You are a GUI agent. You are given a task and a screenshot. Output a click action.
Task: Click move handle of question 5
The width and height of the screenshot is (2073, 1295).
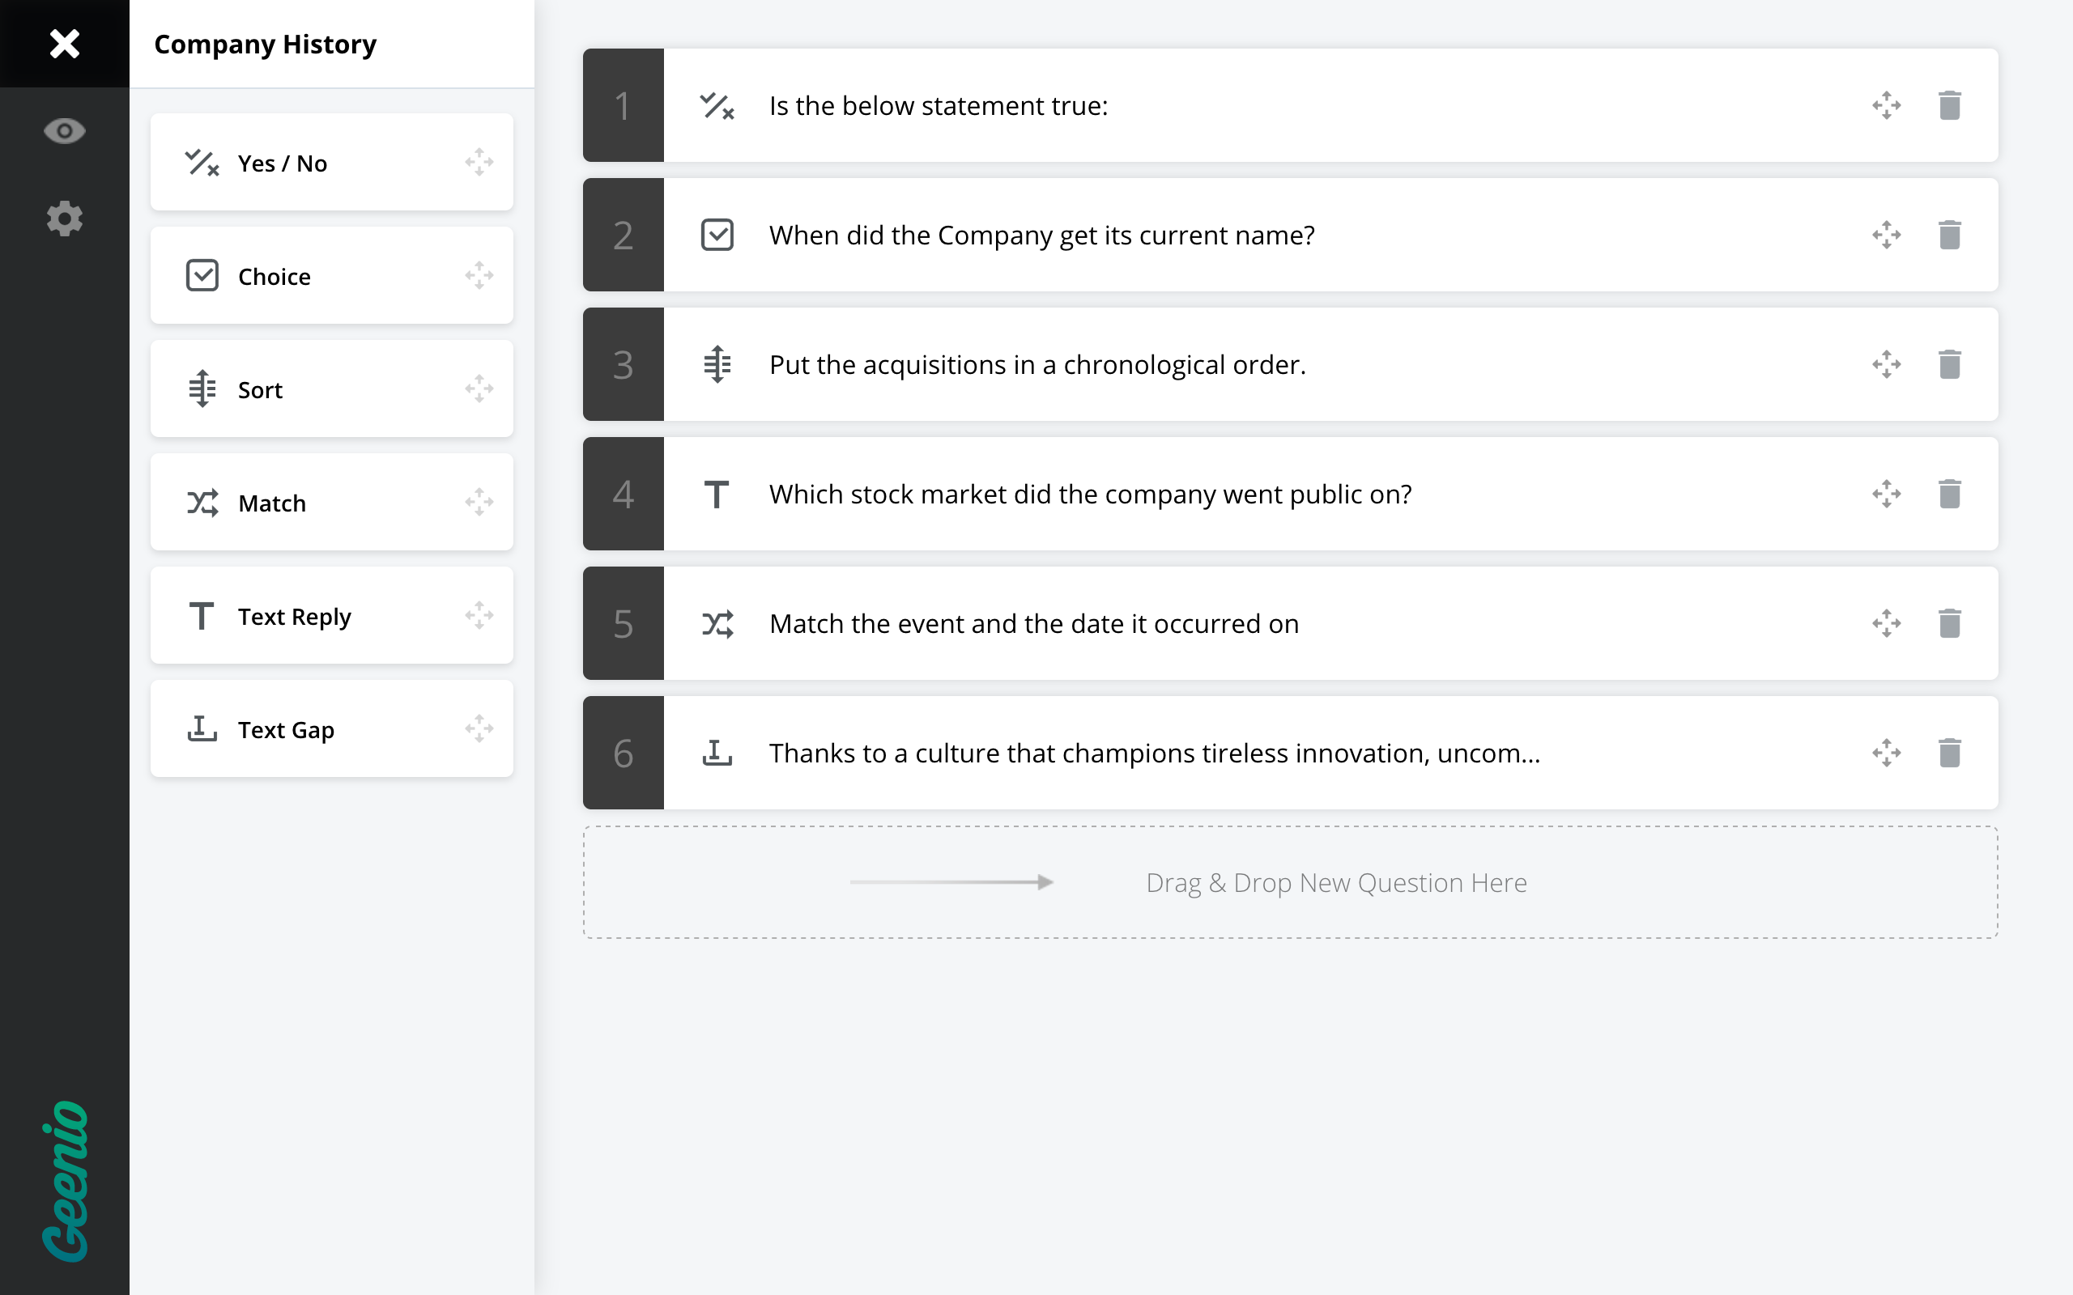[x=1886, y=623]
